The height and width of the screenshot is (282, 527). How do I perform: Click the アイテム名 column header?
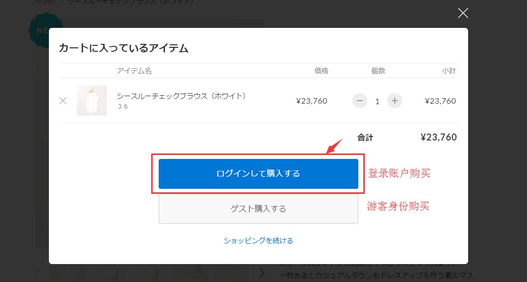(134, 71)
